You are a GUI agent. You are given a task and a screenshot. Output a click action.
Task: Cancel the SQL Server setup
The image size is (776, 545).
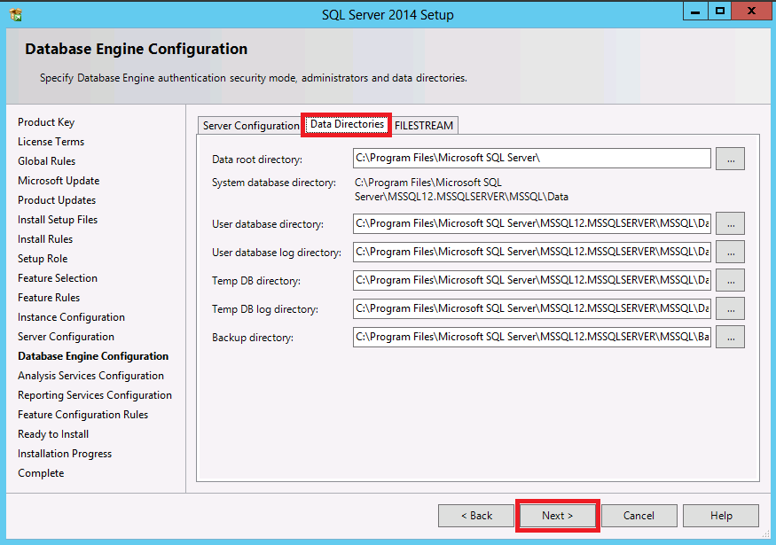639,516
